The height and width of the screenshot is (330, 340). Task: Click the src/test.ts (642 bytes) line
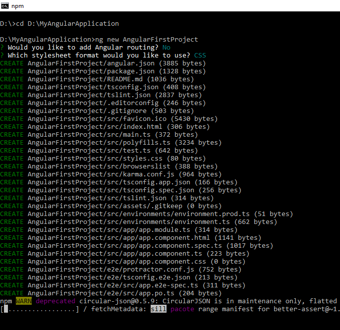[x=99, y=151]
